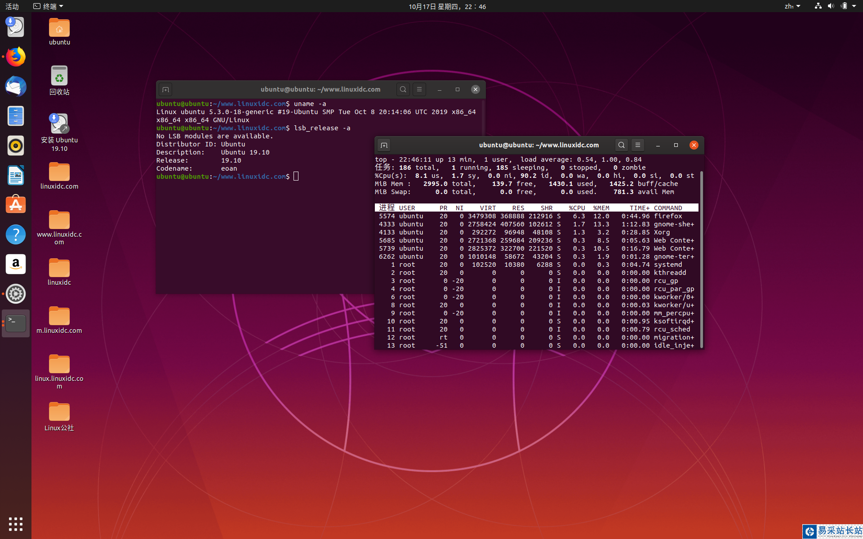The width and height of the screenshot is (863, 539).
Task: Open Rhythmbox music player in dock
Action: [16, 146]
